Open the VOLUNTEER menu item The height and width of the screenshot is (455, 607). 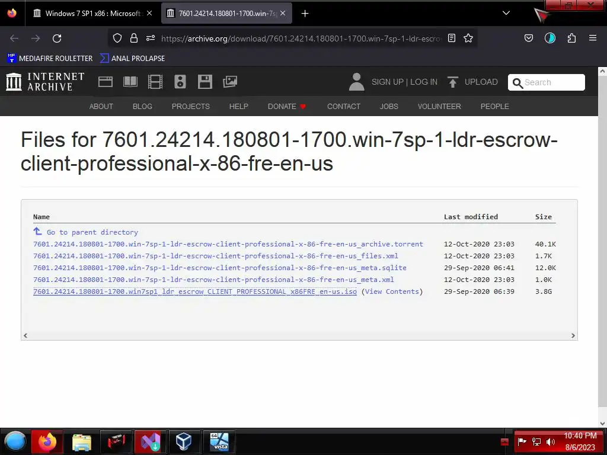[439, 107]
